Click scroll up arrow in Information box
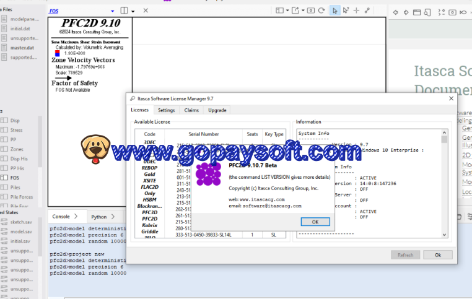The image size is (472, 299). click(444, 132)
